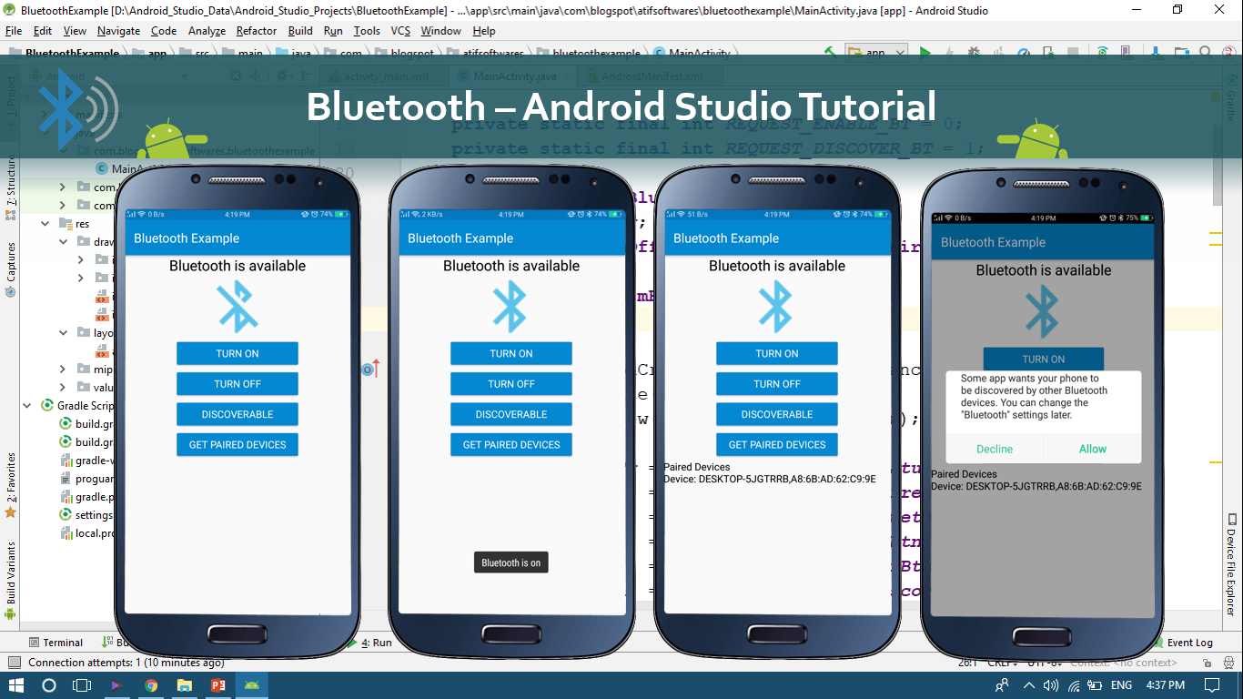Collapse the Gradle Scripts node
This screenshot has height=699, width=1243.
[x=25, y=405]
